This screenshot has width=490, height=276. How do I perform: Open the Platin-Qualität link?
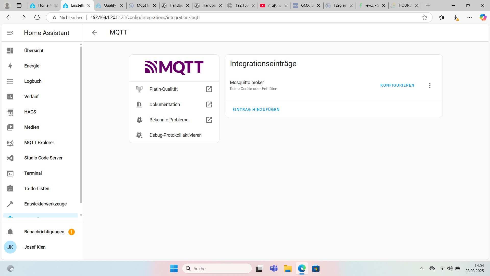pyautogui.click(x=174, y=89)
